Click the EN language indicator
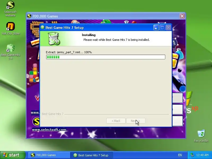The image size is (212, 159). click(x=180, y=155)
